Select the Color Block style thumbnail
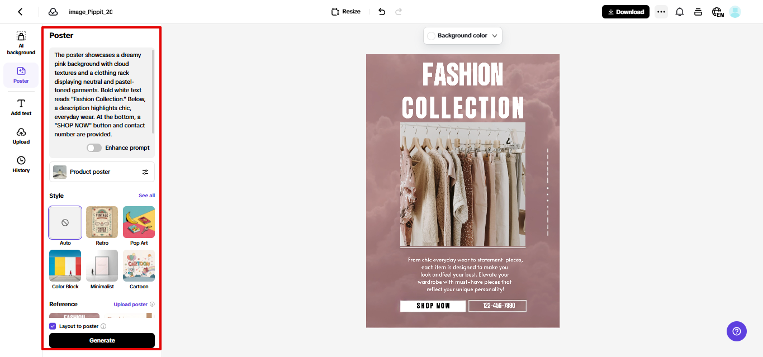Screen dimensions: 763x357 pyautogui.click(x=65, y=266)
